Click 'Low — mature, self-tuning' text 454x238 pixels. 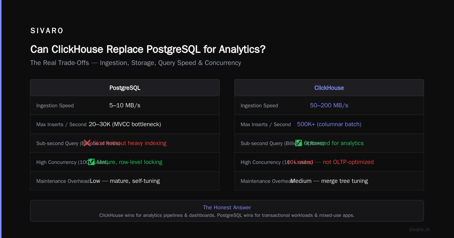(125, 181)
